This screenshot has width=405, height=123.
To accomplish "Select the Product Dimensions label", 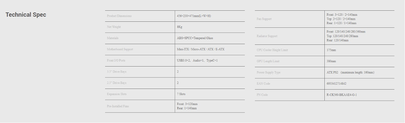I will tap(119, 16).
